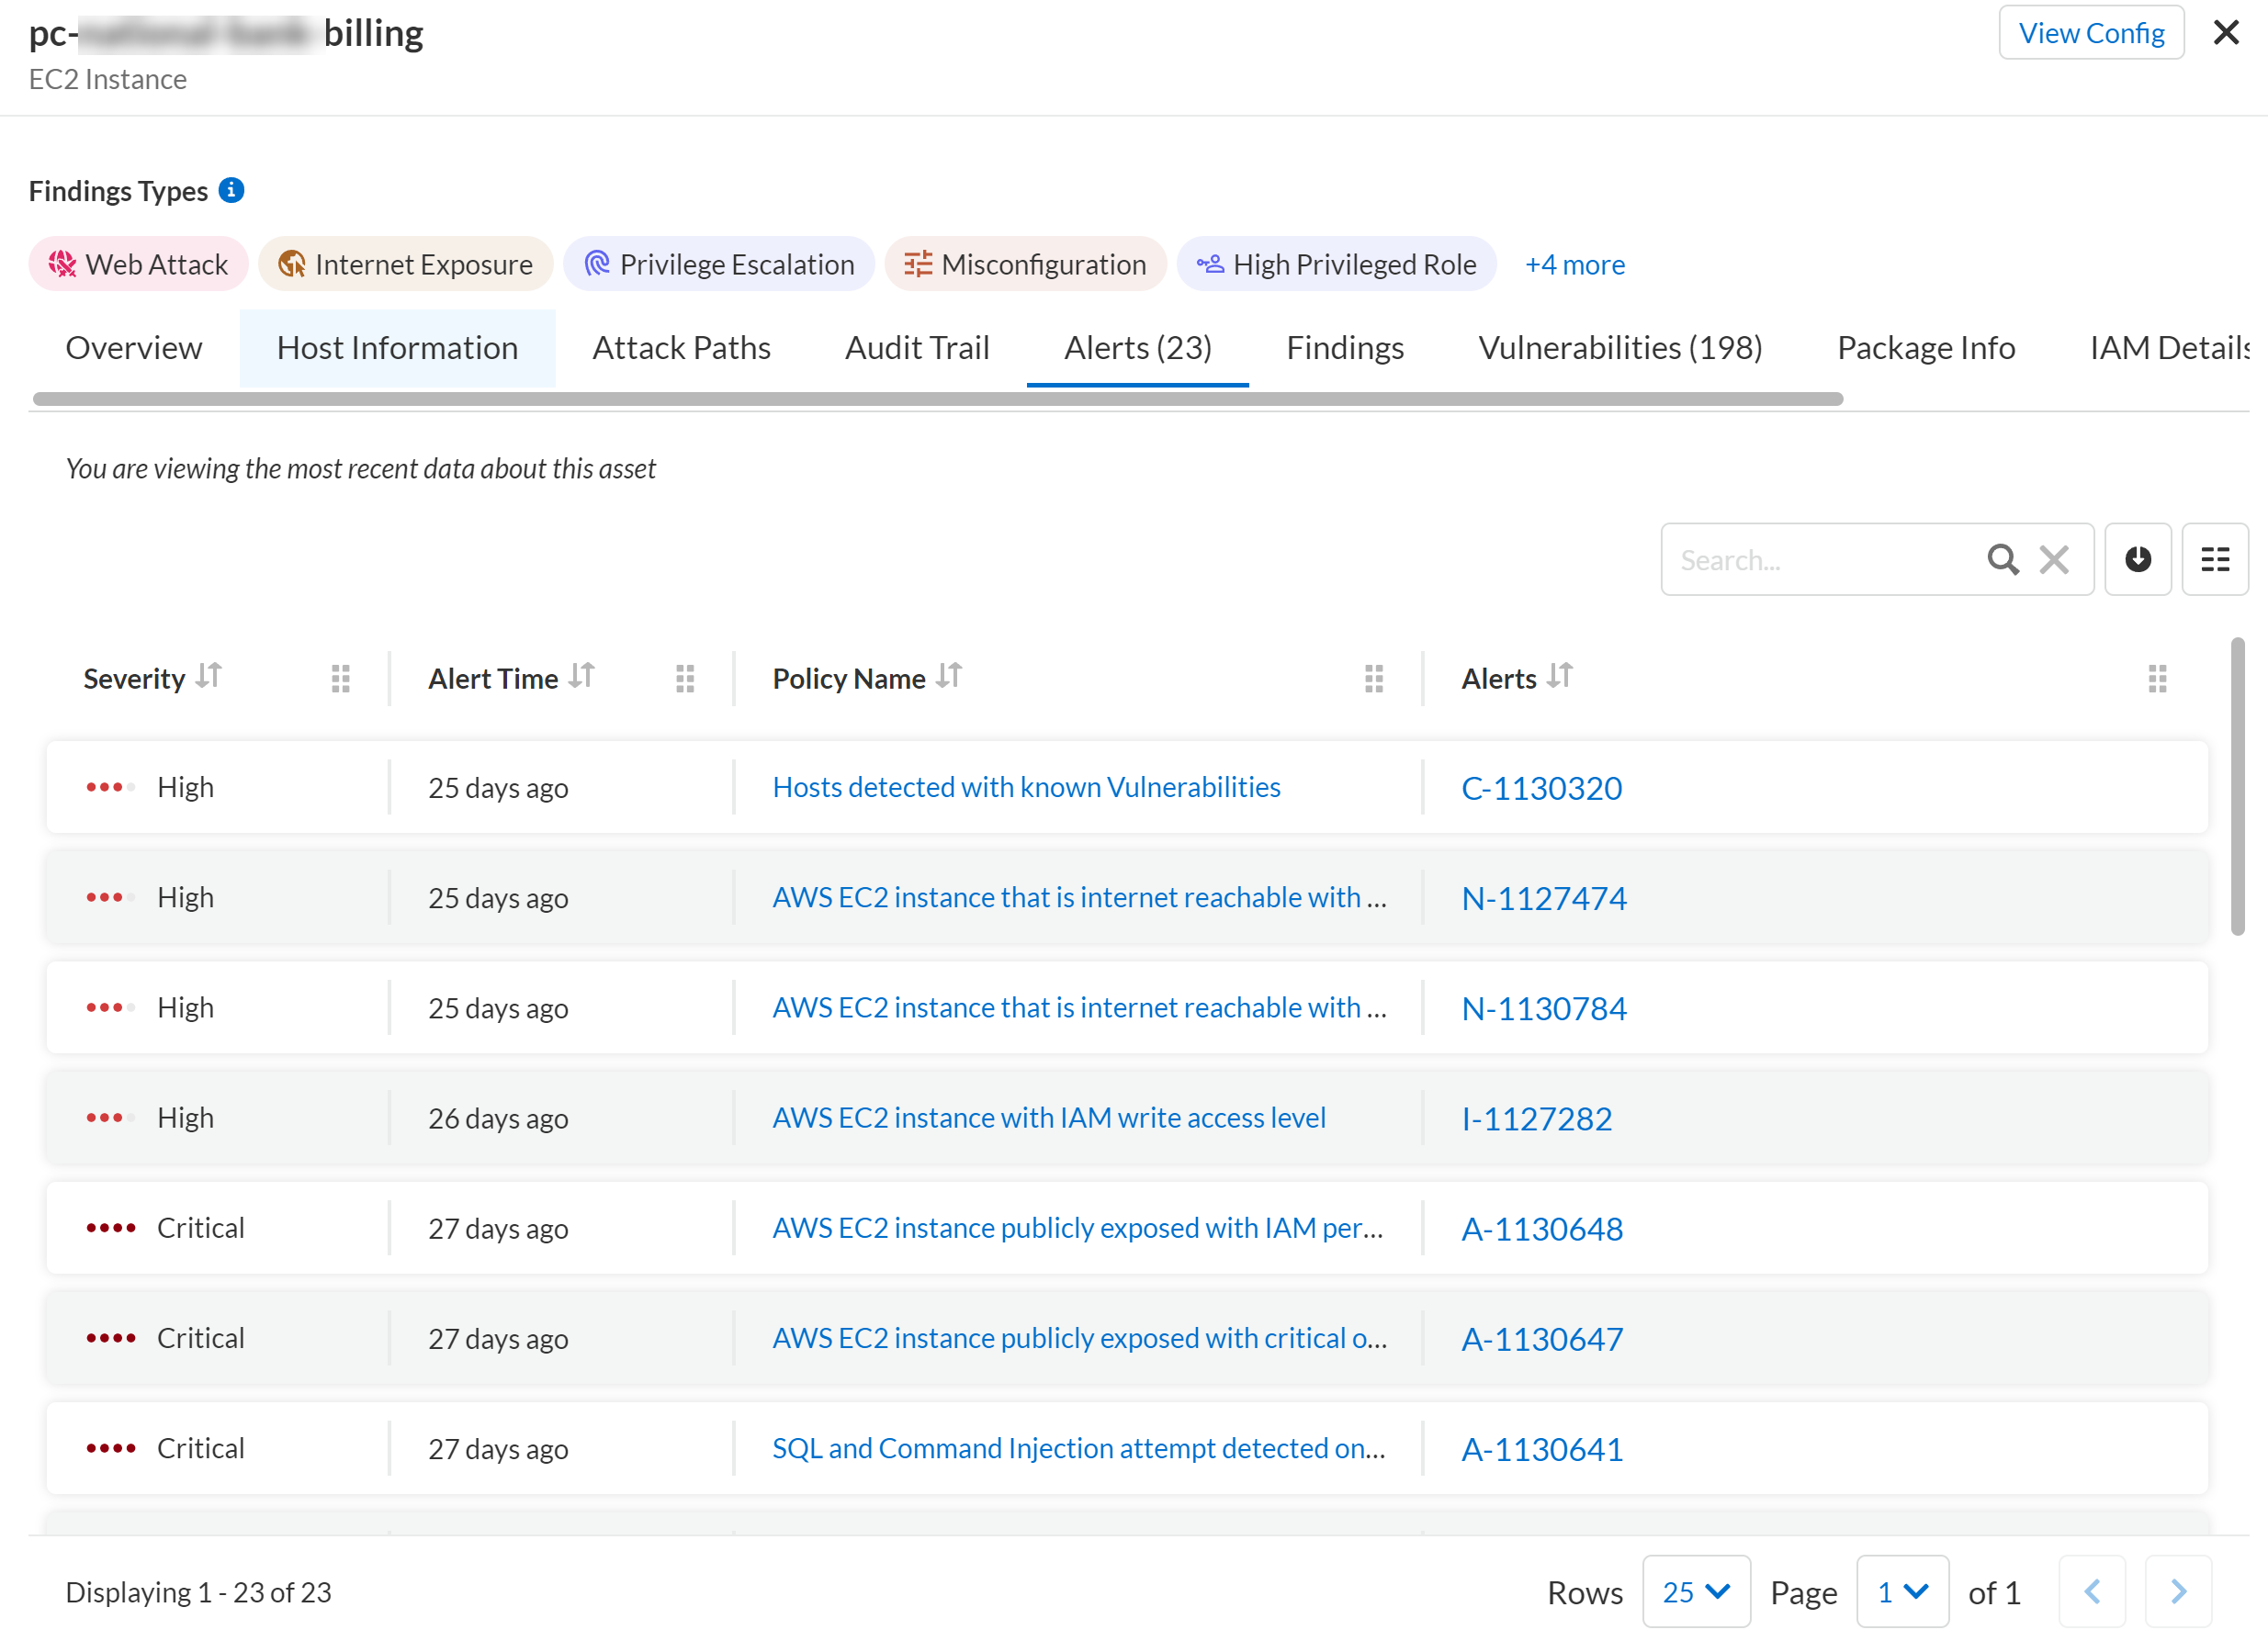Open alert I-1127282
The image size is (2268, 1641).
pos(1536,1119)
